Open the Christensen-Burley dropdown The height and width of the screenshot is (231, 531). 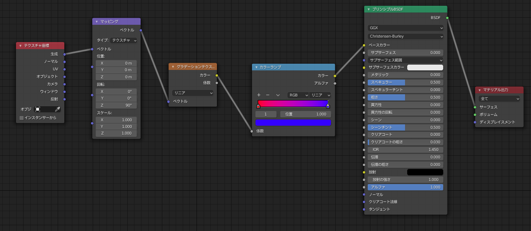tap(405, 36)
